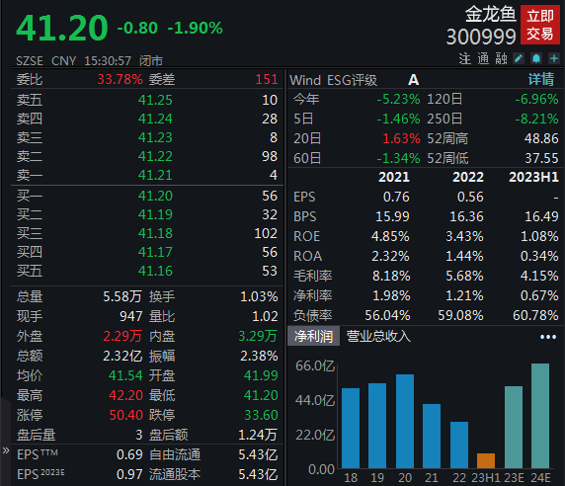565x486 pixels.
Task: Click 250日 return -8.21%
Action: [x=537, y=119]
